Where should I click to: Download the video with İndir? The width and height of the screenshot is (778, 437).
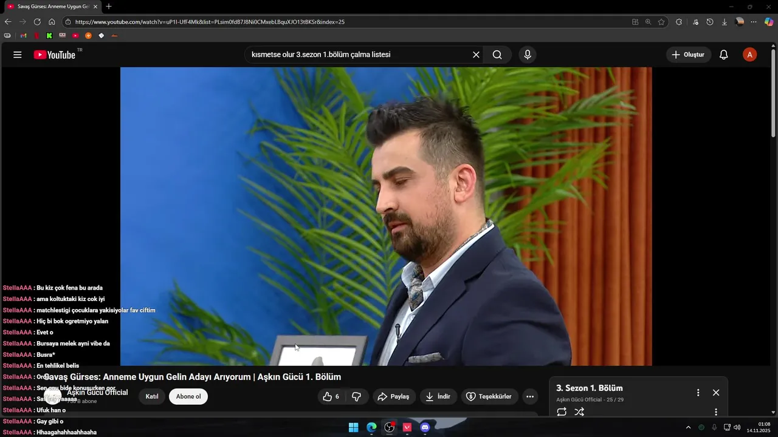click(x=438, y=396)
